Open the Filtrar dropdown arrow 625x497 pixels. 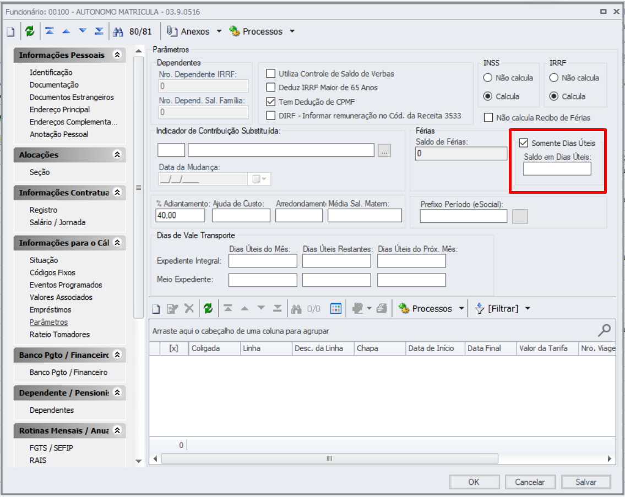point(528,308)
